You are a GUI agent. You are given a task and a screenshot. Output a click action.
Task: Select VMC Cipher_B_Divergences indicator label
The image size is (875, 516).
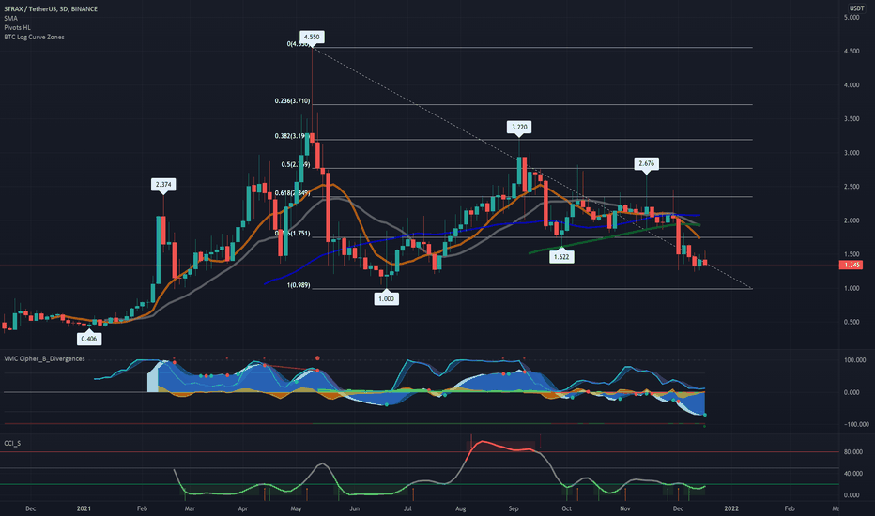click(x=45, y=358)
